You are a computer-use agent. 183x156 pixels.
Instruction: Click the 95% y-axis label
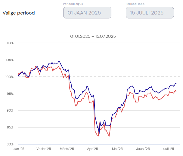[11, 94]
